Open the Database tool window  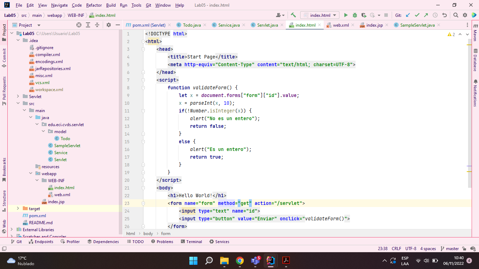coord(475,60)
